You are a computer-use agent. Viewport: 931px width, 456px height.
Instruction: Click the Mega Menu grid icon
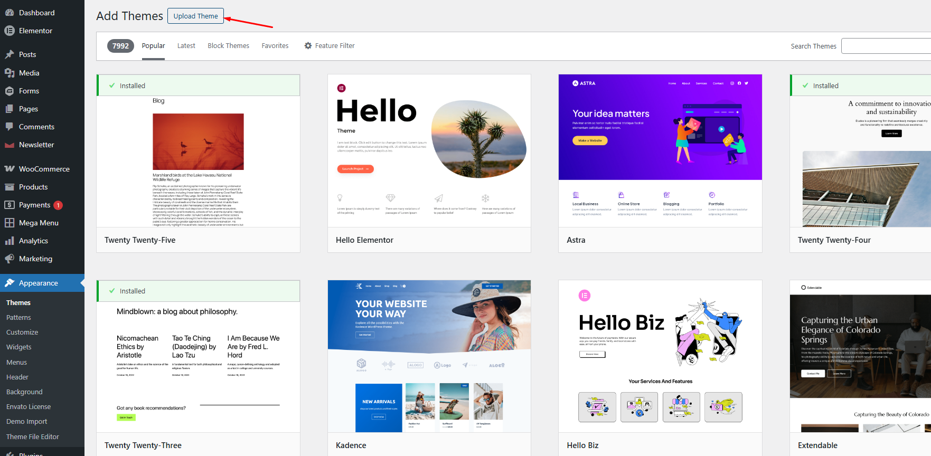coord(10,223)
